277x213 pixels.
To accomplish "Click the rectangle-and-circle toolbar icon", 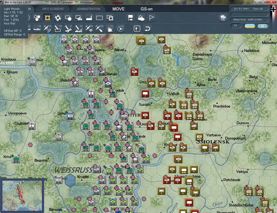I will [x=68, y=18].
